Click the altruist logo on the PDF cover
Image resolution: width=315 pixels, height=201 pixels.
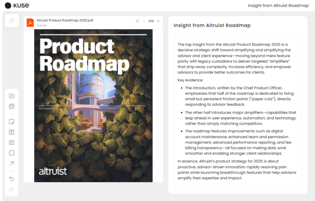tap(52, 171)
